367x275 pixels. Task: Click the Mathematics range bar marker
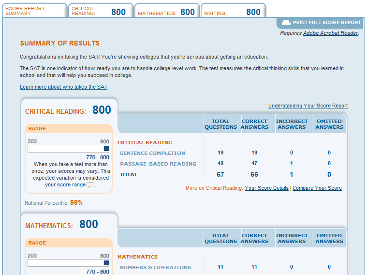coord(106,263)
